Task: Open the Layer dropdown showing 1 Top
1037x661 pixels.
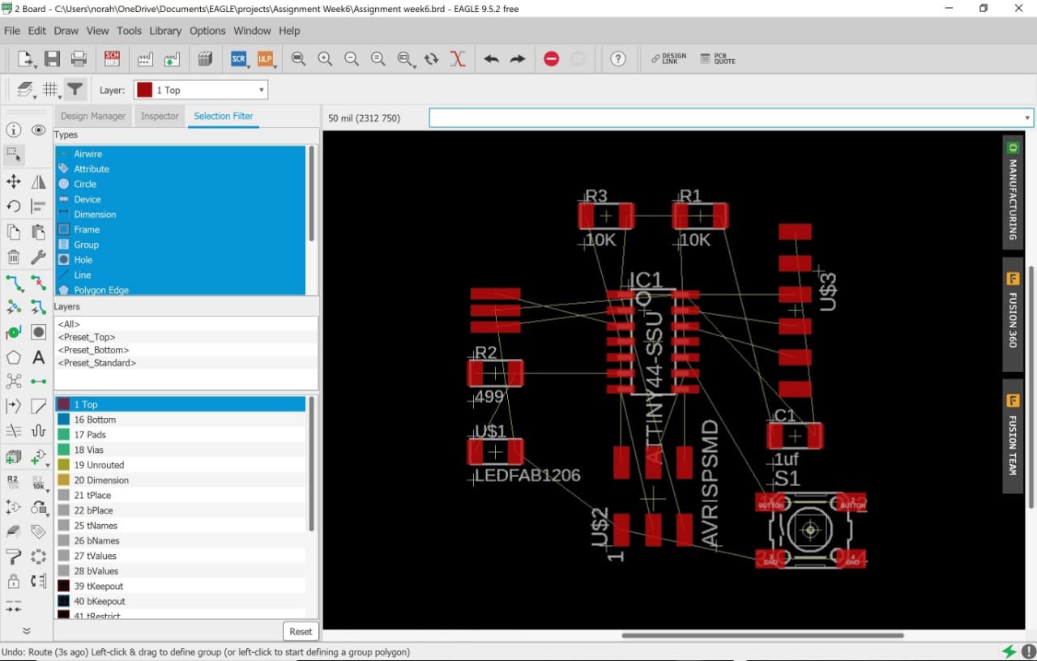Action: (x=201, y=90)
